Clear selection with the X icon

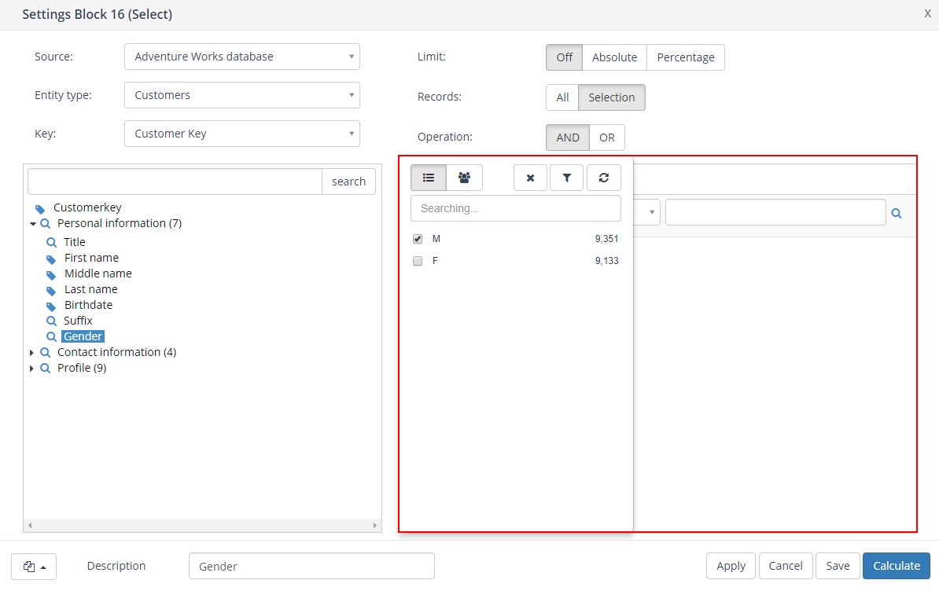tap(531, 178)
